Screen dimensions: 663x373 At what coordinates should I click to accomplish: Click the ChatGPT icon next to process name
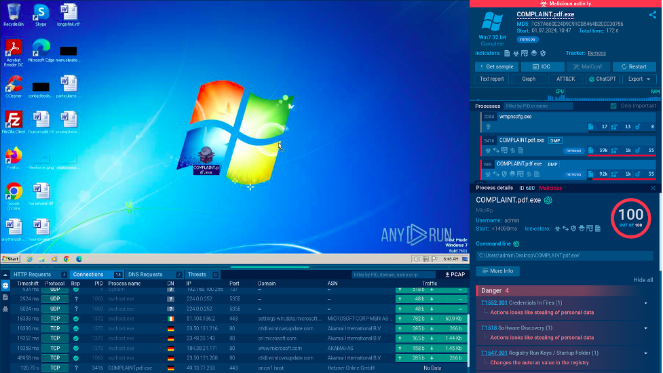click(x=548, y=200)
